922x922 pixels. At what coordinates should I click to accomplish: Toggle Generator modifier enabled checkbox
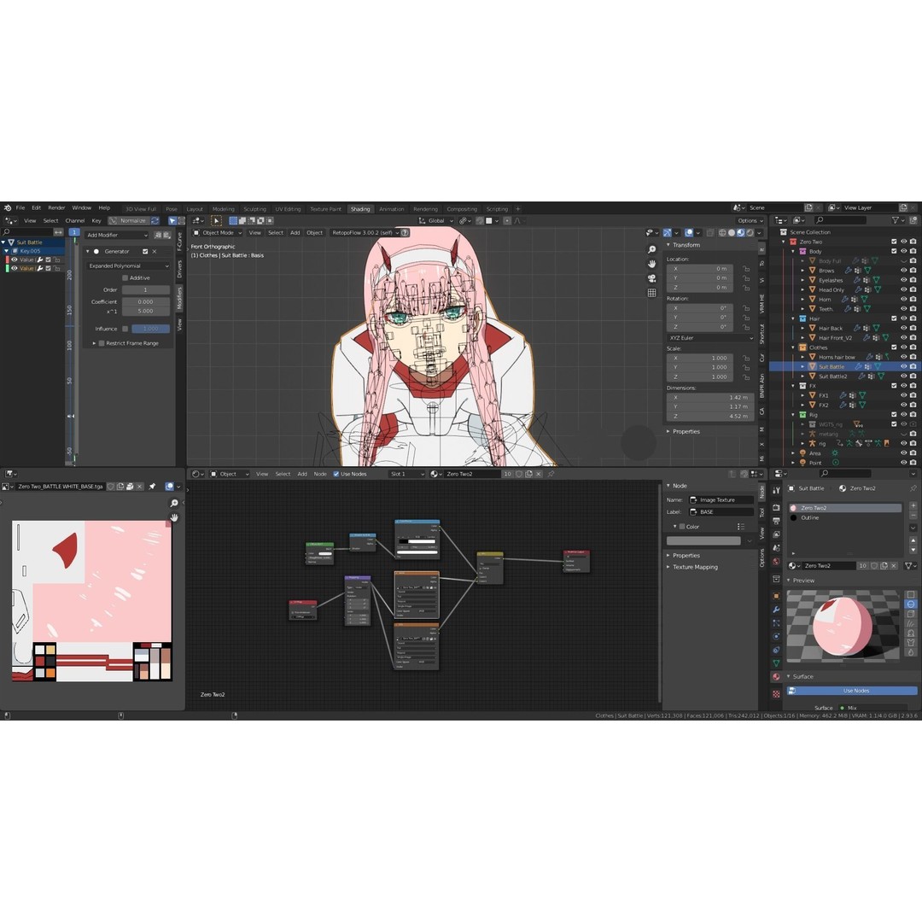[x=144, y=251]
